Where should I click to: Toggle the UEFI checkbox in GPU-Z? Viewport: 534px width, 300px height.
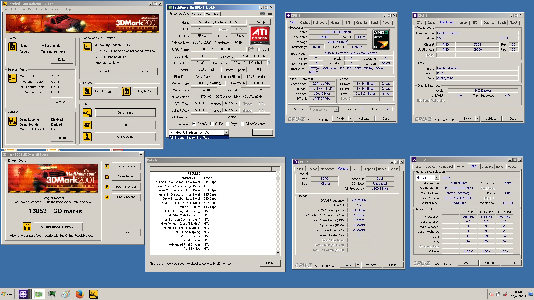pos(259,49)
